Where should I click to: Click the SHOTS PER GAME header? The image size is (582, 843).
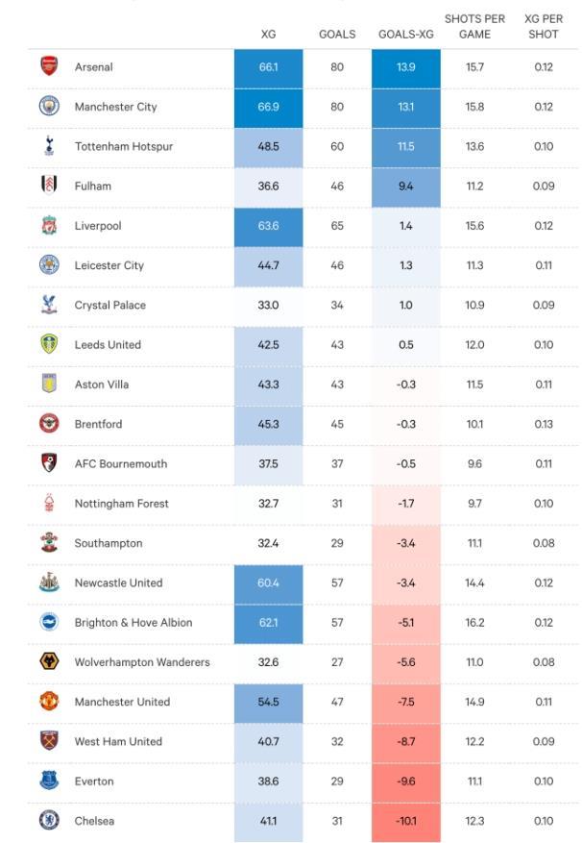click(x=474, y=26)
